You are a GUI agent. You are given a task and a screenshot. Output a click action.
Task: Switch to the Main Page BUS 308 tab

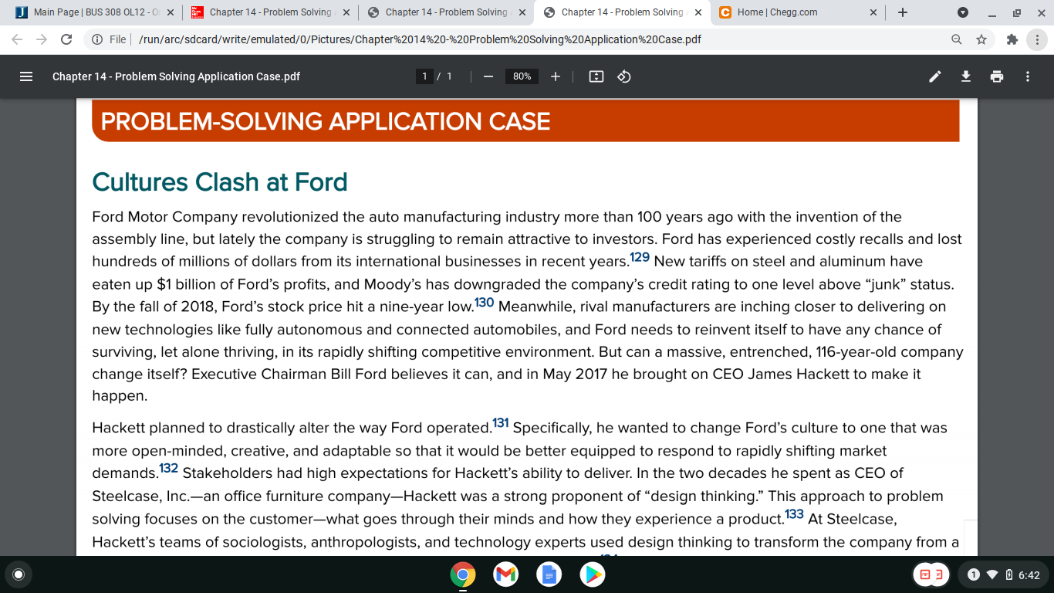click(94, 12)
